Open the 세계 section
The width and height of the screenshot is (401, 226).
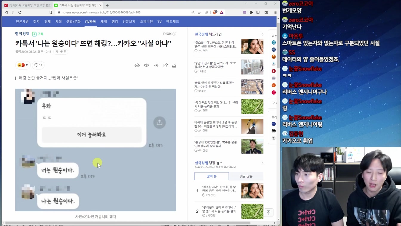coord(104,22)
